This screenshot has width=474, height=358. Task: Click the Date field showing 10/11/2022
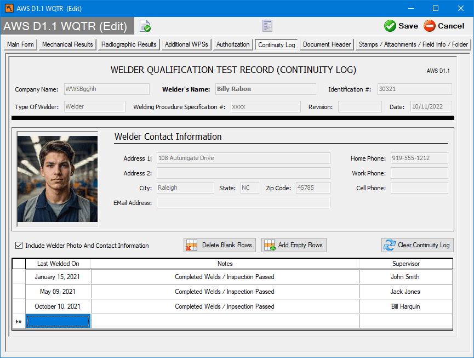[431, 106]
